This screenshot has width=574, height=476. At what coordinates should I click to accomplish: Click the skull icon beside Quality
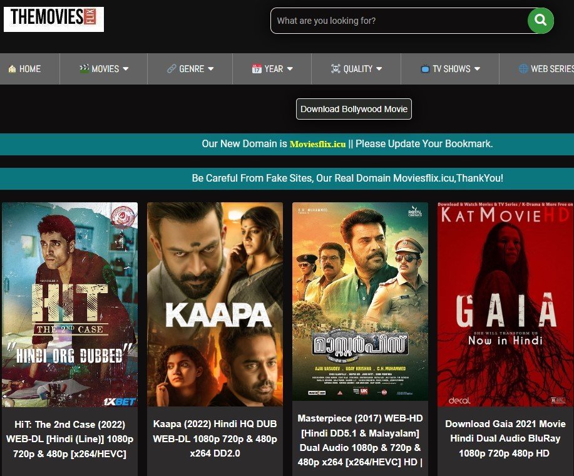click(x=336, y=69)
